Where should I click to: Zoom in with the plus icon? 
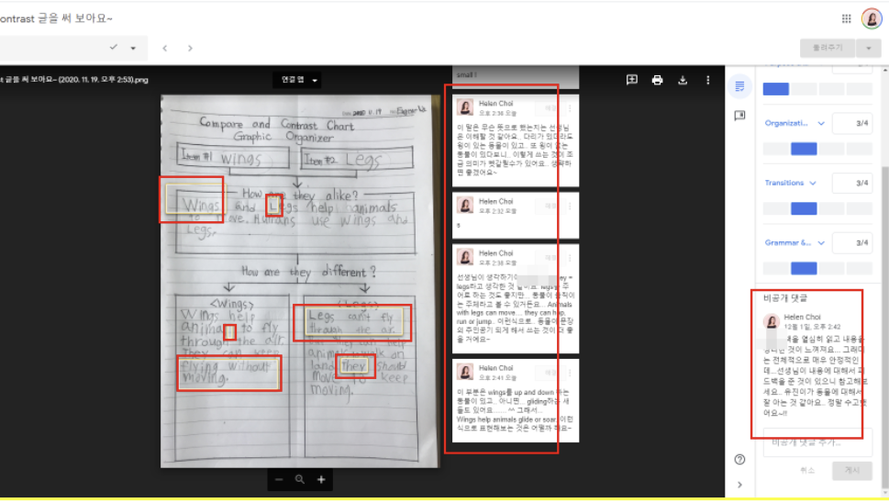321,480
